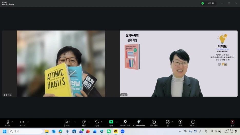This screenshot has height=135, width=240.
Task: Expand audio options arrow next to 오디오
Action: 13,122
